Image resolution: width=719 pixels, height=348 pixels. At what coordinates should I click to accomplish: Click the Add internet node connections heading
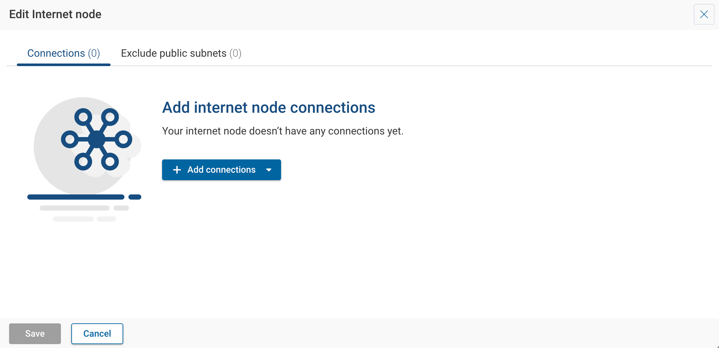268,108
